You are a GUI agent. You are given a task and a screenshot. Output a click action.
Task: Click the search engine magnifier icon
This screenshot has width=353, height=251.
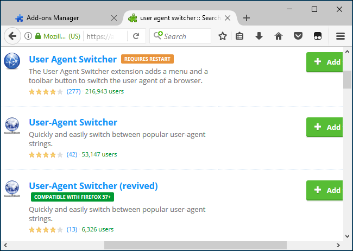[x=158, y=36]
